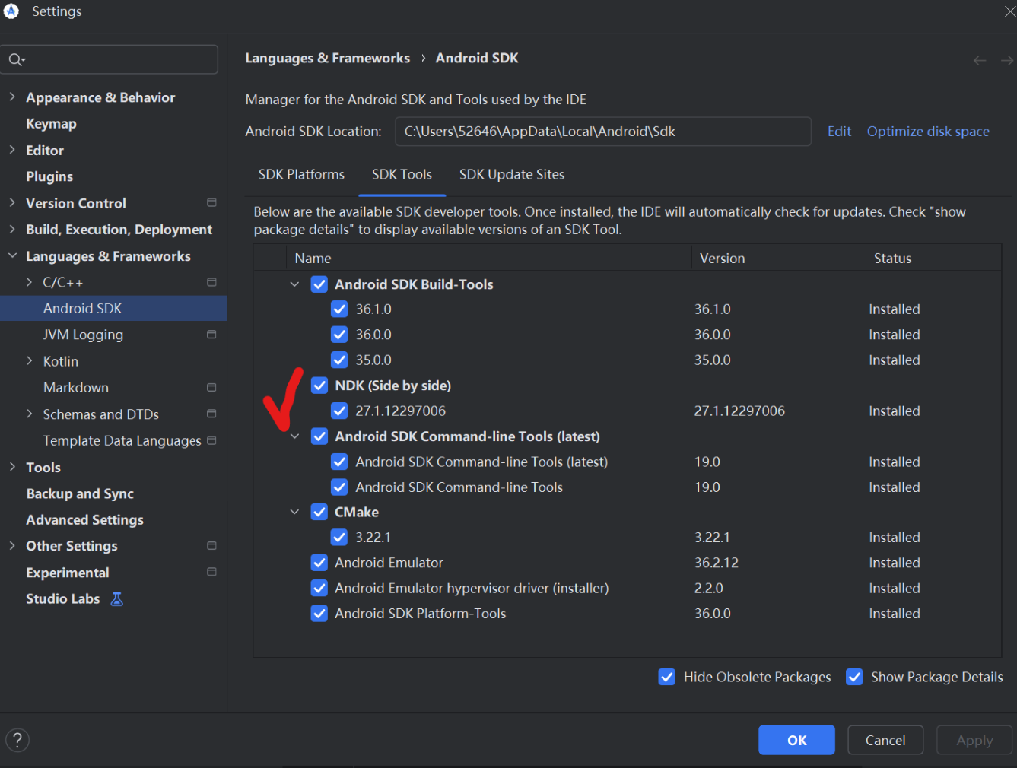Click project-level icon beside Schemas and DTDs
Screen dimensions: 1017x768
[x=211, y=414]
